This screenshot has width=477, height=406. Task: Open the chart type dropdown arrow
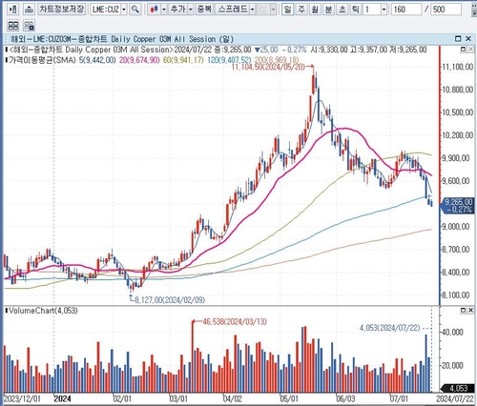point(164,10)
